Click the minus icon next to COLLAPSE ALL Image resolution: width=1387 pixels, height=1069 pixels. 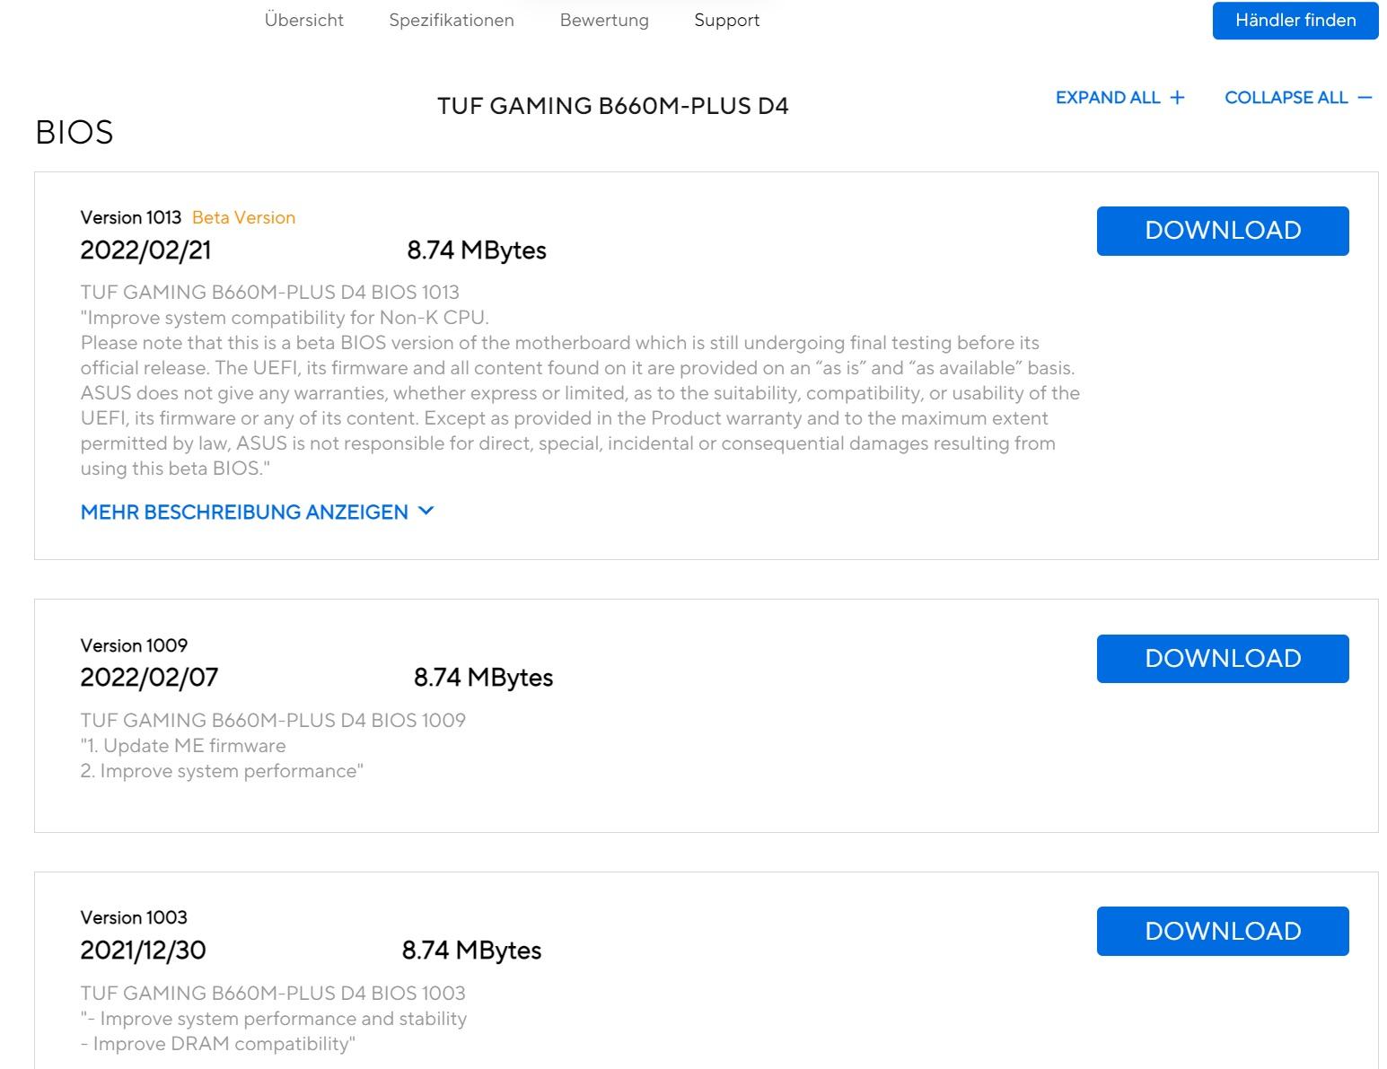click(1365, 98)
